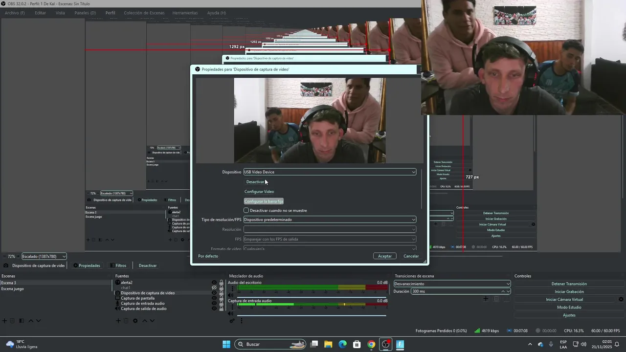Open Escalado (1387x780) preview scaling dropdown
The height and width of the screenshot is (352, 626).
[x=44, y=256]
